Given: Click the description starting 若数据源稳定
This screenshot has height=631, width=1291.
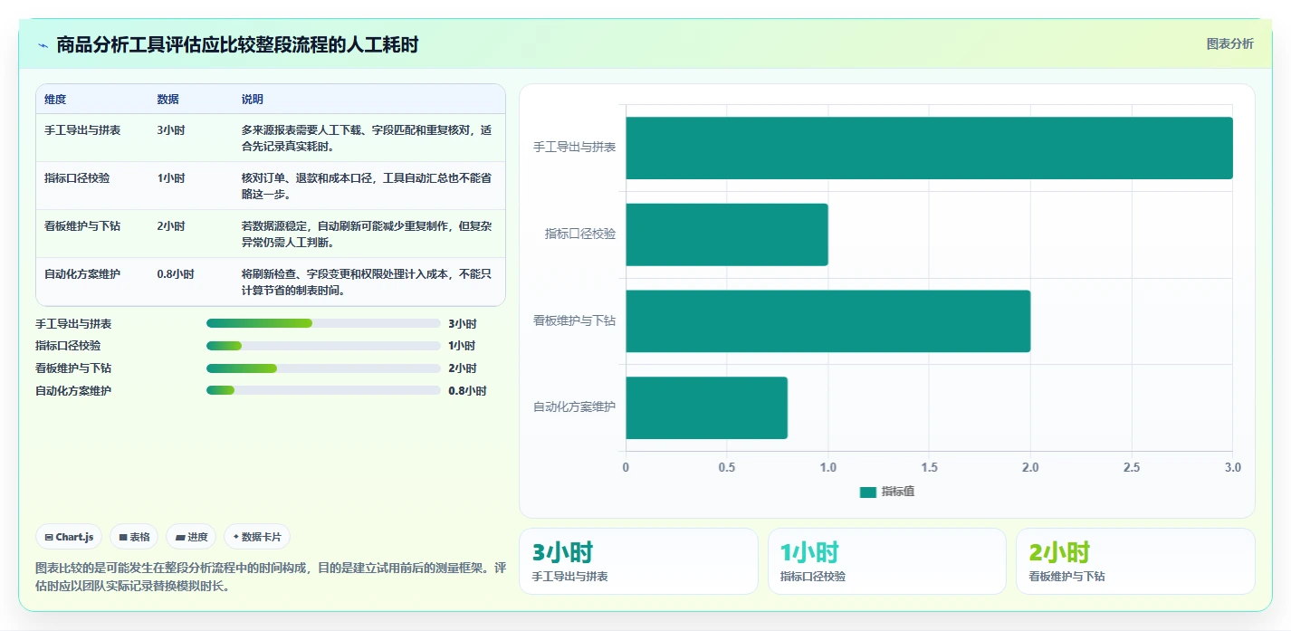Looking at the screenshot, I should (x=367, y=234).
